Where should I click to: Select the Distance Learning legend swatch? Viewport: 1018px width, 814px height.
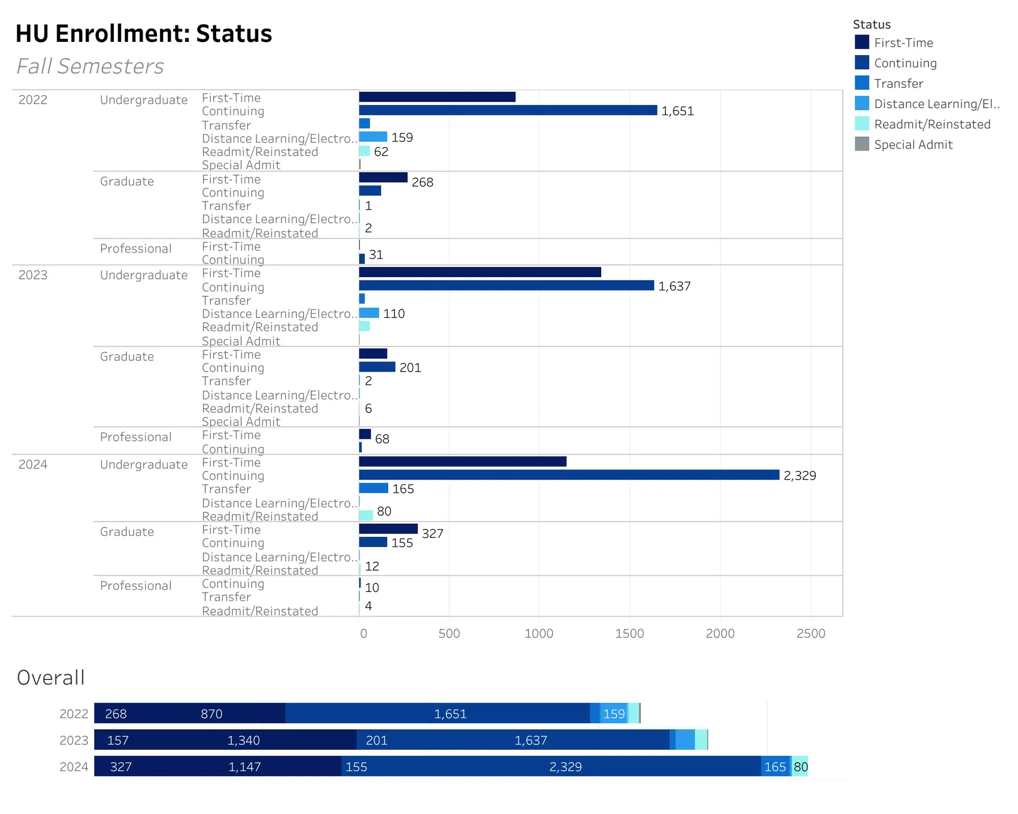[862, 103]
